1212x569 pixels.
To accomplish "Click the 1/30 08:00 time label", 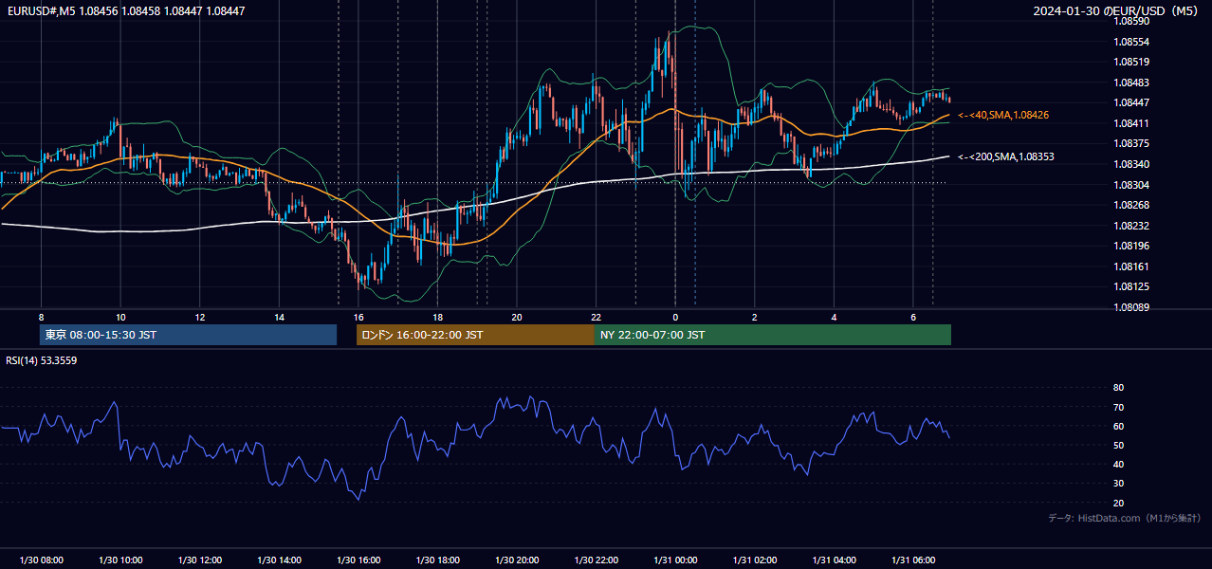I will (41, 560).
